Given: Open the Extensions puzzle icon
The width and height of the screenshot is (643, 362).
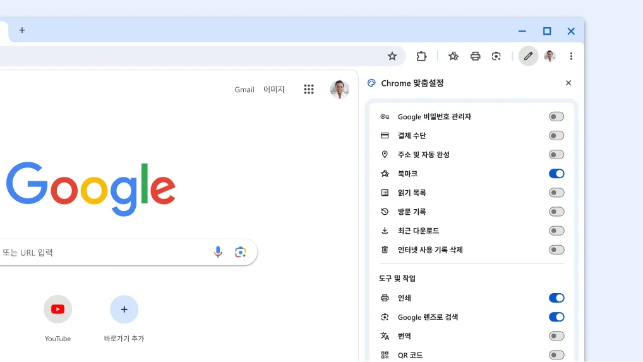Looking at the screenshot, I should (421, 56).
